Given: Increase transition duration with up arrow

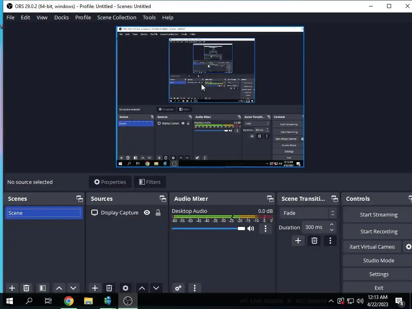Looking at the screenshot, I should pyautogui.click(x=332, y=225).
